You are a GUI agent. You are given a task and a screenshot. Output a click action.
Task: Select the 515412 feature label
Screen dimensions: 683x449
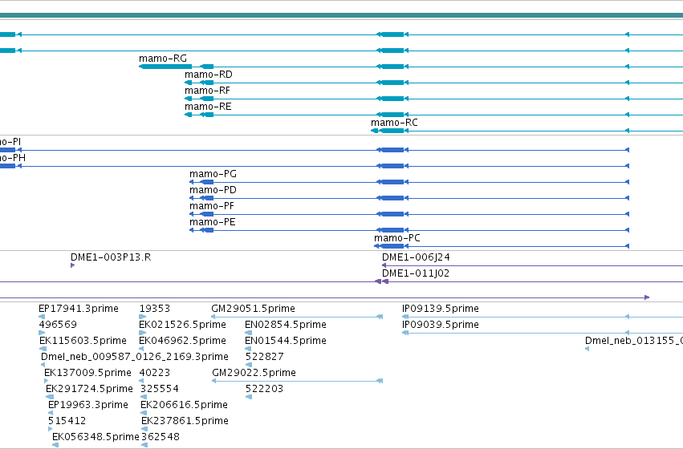pos(67,421)
